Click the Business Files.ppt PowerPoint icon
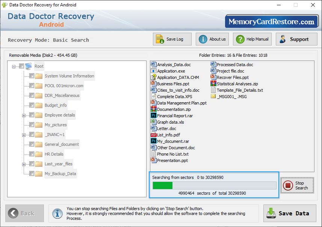Screen dimensions: 322x227 (153, 83)
